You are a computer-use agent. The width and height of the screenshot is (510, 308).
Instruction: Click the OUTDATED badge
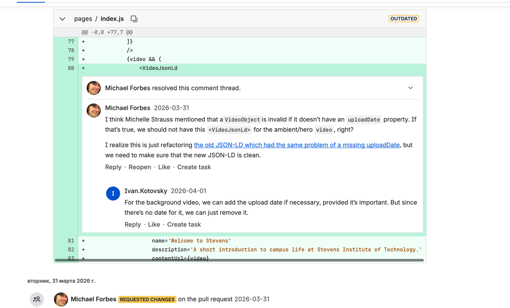click(404, 19)
